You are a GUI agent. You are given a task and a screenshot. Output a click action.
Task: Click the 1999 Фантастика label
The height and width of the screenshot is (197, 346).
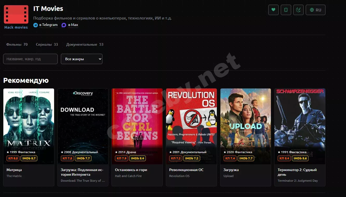(x=21, y=152)
